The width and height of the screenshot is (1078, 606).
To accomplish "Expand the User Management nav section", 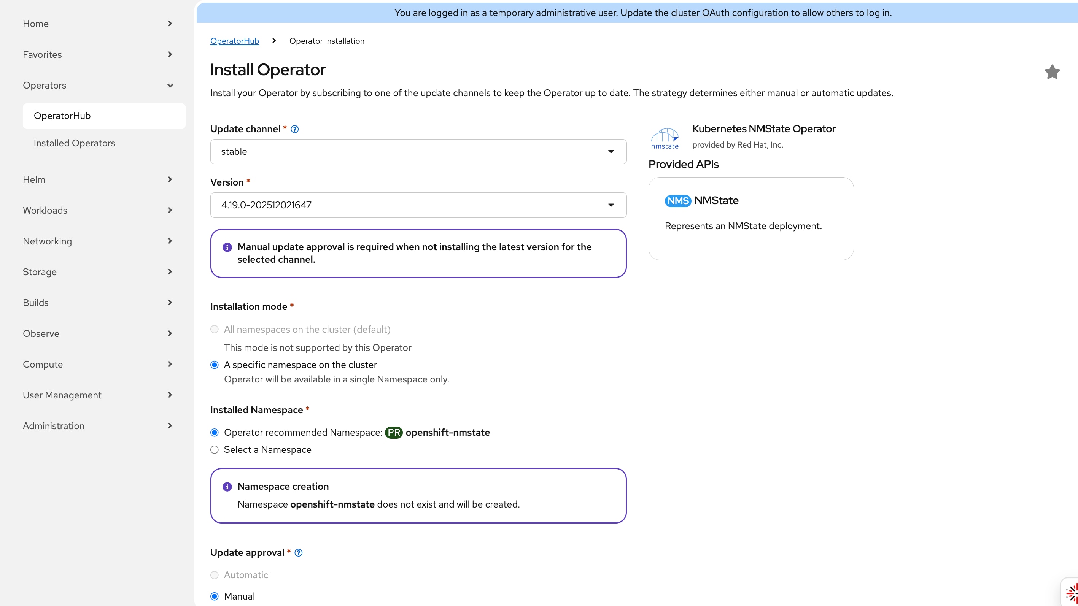I will click(x=97, y=395).
